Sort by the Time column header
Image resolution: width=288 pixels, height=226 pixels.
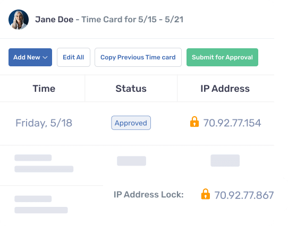click(x=44, y=89)
